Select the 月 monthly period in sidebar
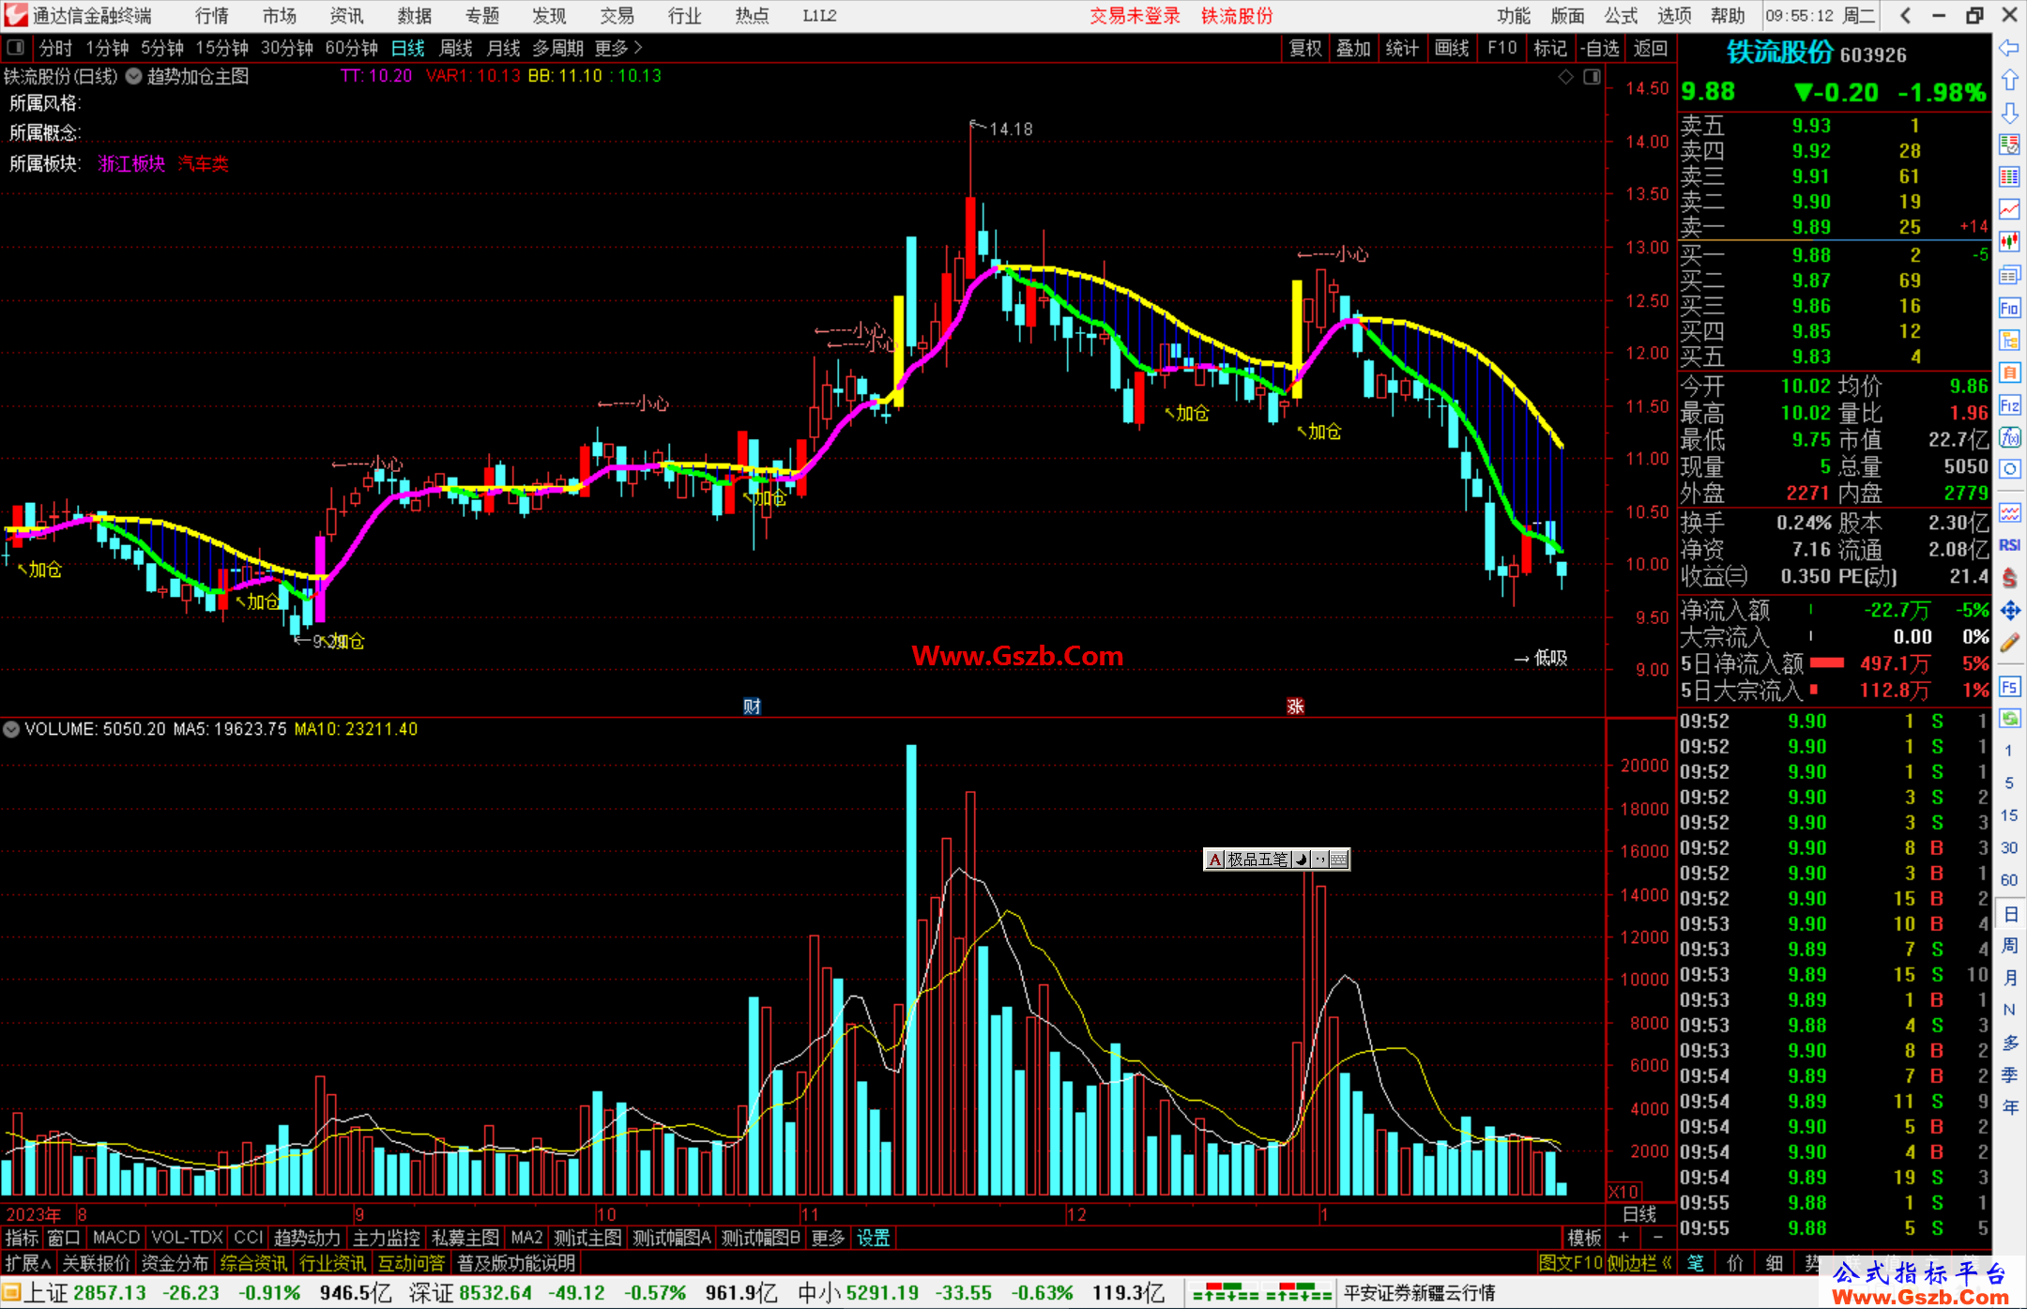The width and height of the screenshot is (2027, 1309). 2009,978
